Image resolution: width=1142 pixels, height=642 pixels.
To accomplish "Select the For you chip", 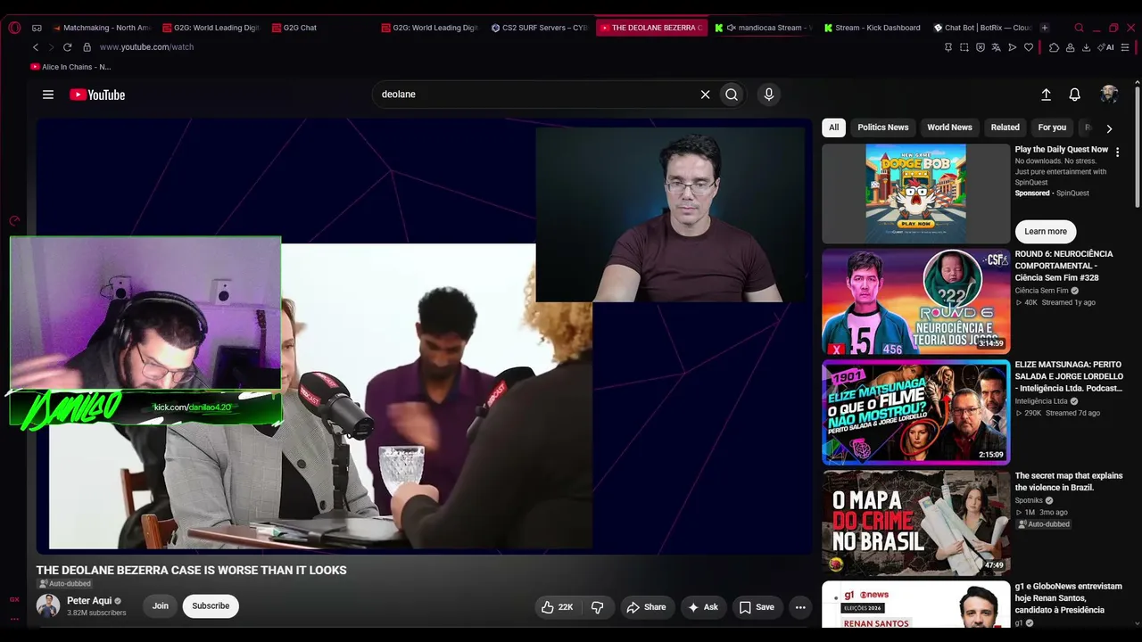I will [1052, 128].
